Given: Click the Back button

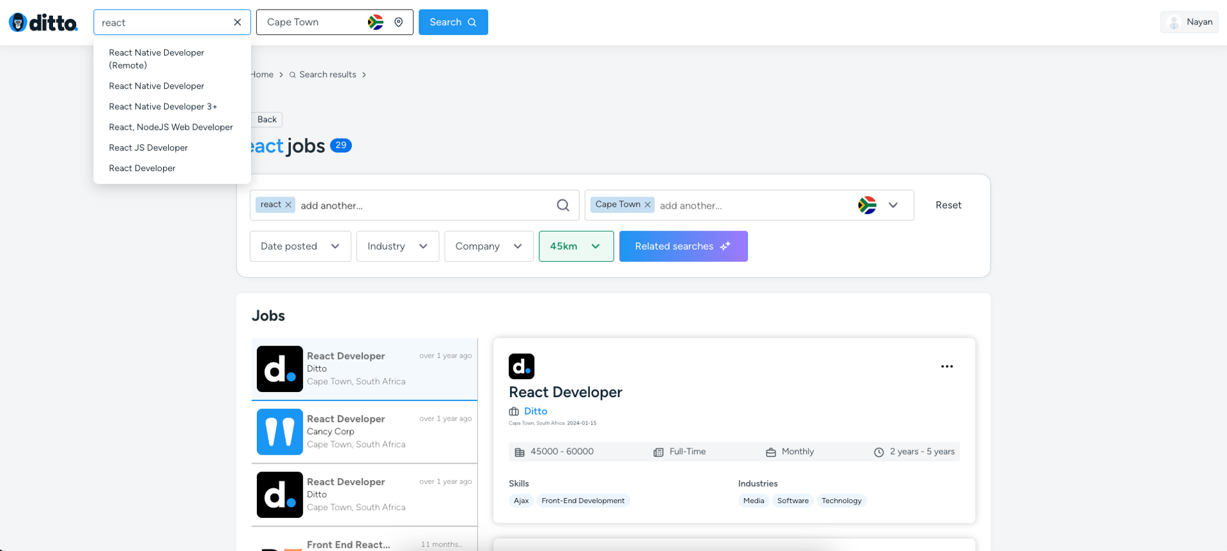Looking at the screenshot, I should (x=266, y=119).
